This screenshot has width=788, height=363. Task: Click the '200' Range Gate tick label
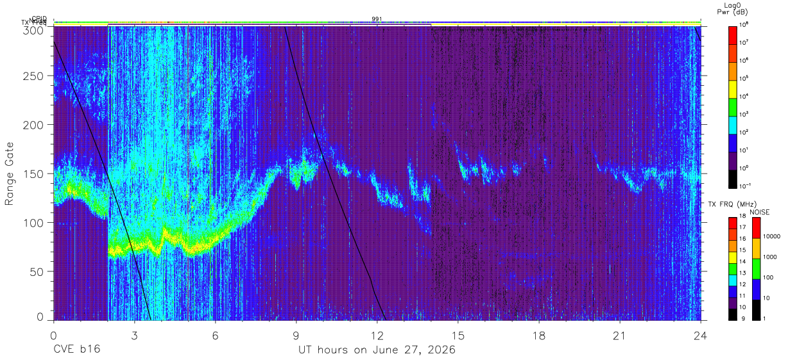coord(33,125)
